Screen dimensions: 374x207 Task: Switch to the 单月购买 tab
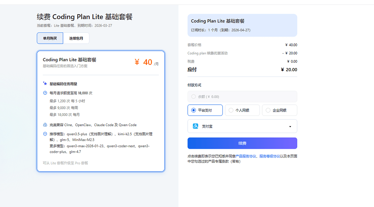(x=50, y=38)
